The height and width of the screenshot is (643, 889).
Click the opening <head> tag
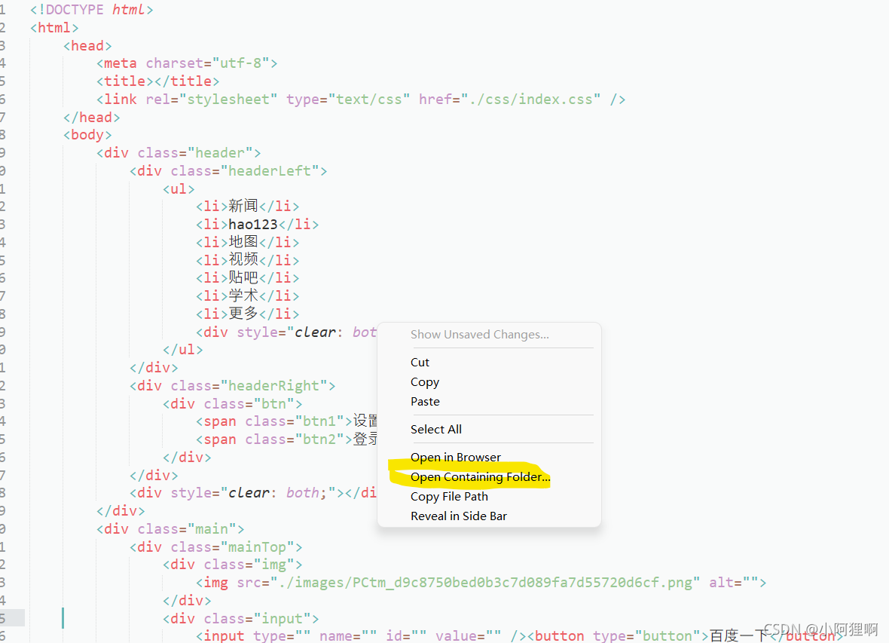[87, 46]
